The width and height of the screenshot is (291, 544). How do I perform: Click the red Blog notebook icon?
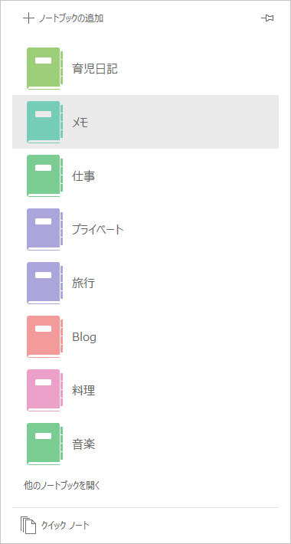(45, 336)
